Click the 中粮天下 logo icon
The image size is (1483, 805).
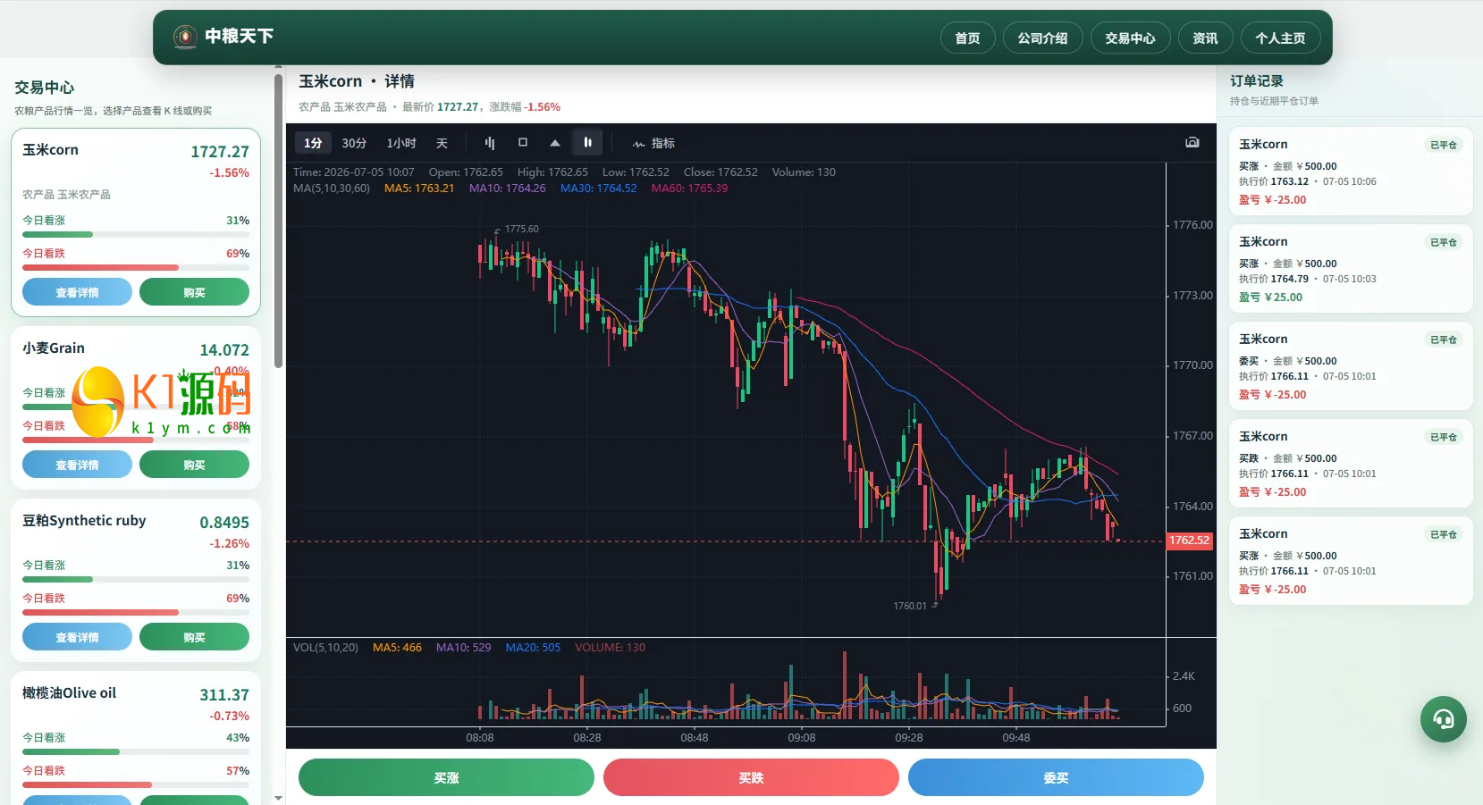point(185,37)
